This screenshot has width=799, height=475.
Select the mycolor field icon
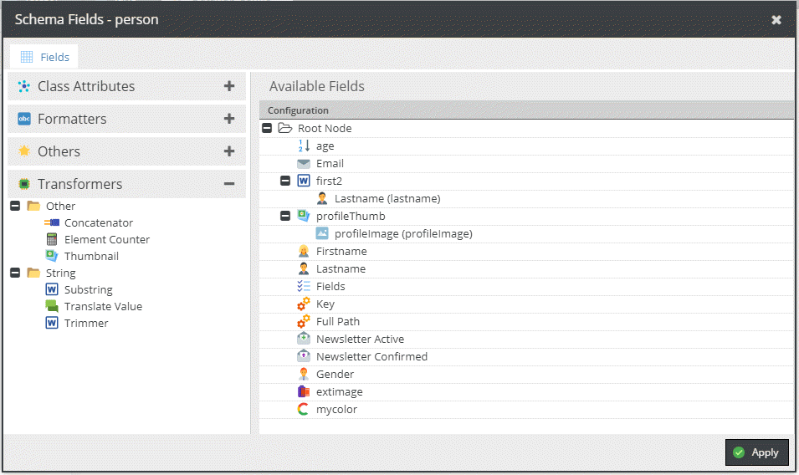(304, 410)
